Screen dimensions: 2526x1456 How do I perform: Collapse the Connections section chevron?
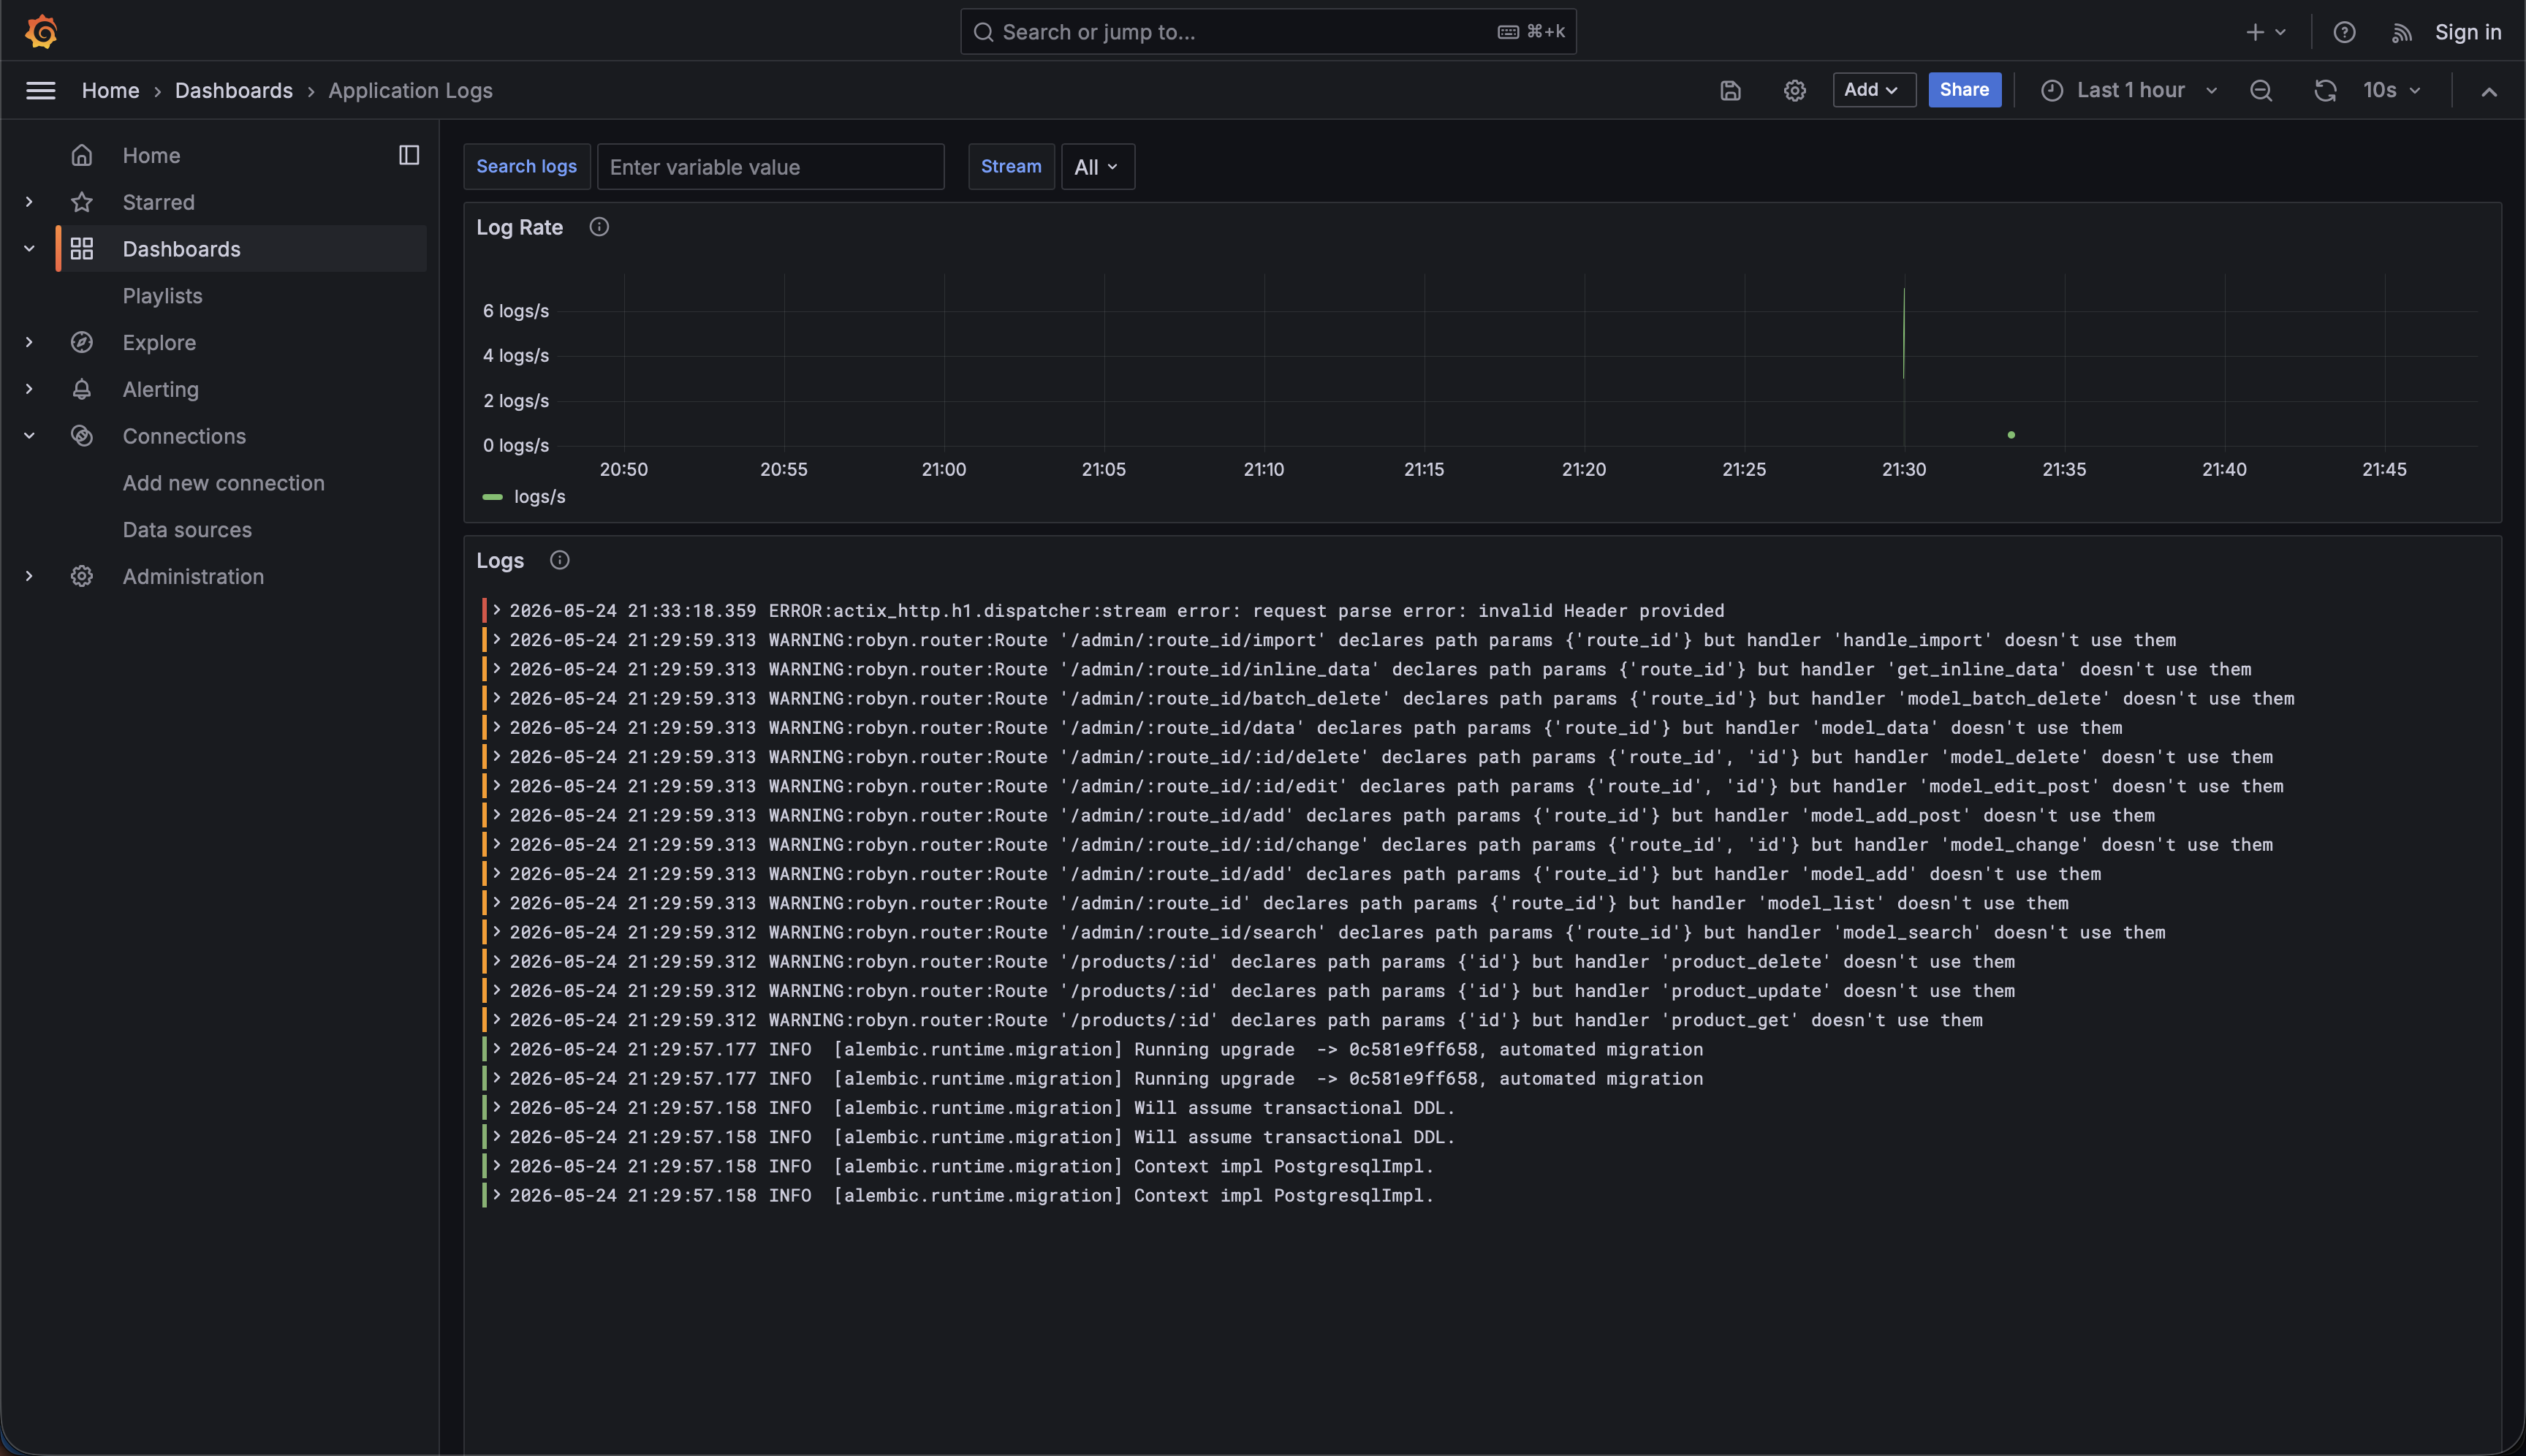tap(29, 436)
